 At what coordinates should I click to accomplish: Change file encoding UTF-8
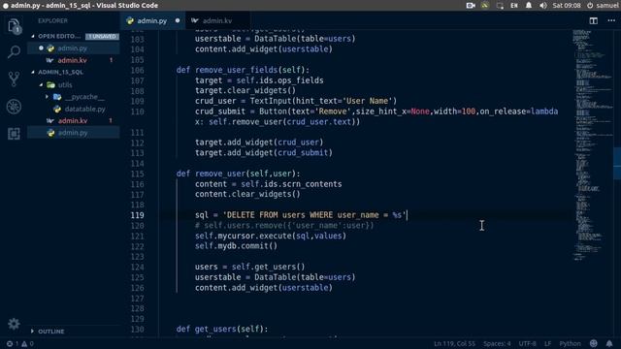527,343
